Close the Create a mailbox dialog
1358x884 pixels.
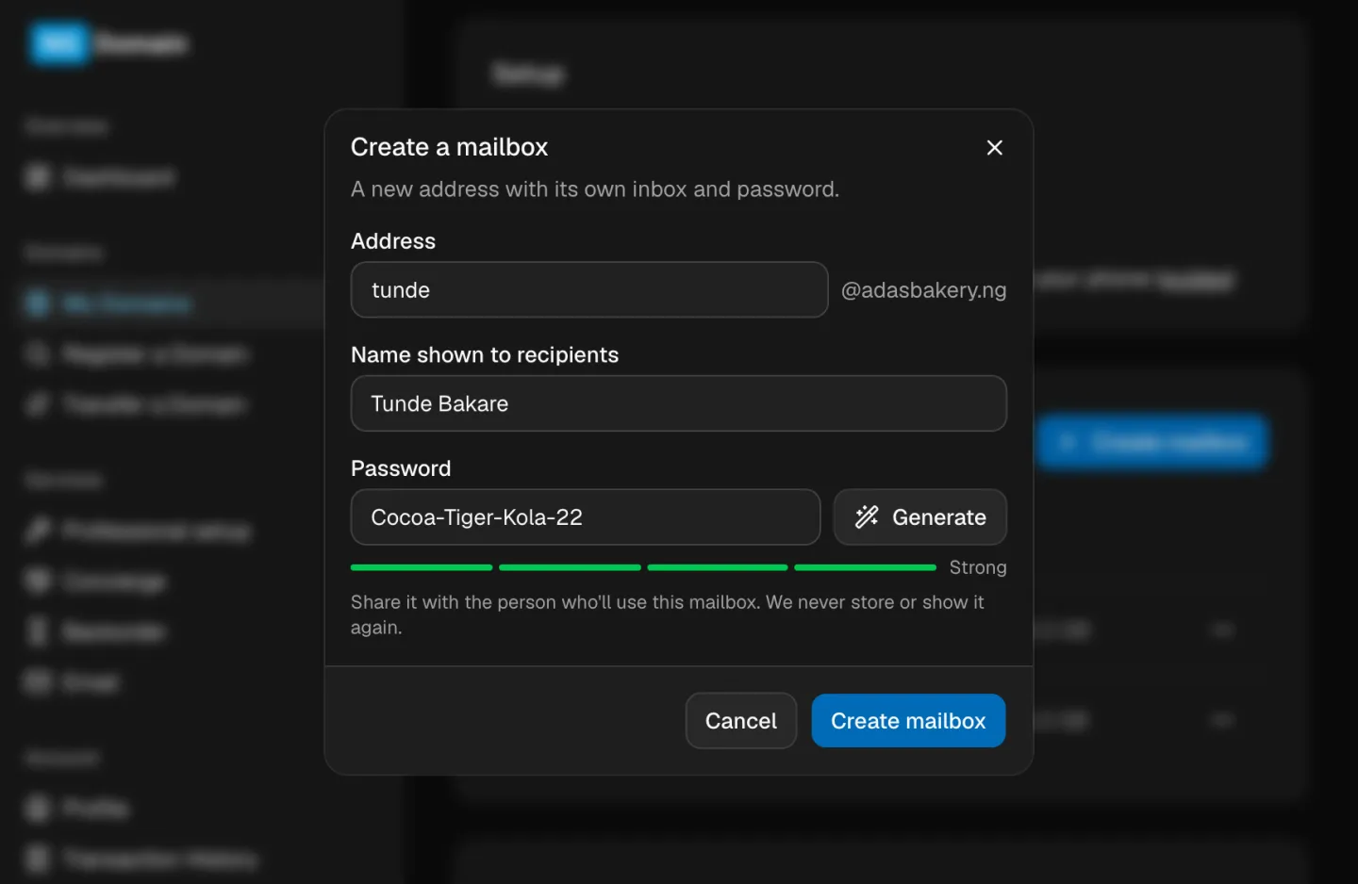point(994,148)
